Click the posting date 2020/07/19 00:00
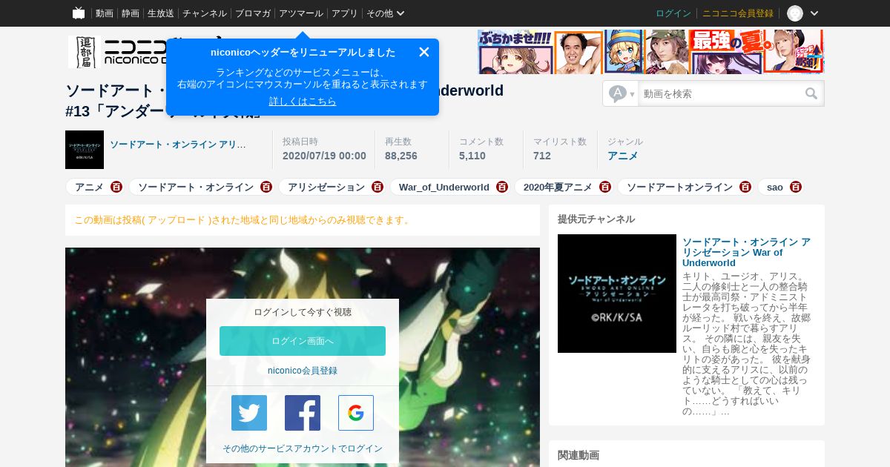Viewport: 890px width, 467px height. click(x=324, y=156)
